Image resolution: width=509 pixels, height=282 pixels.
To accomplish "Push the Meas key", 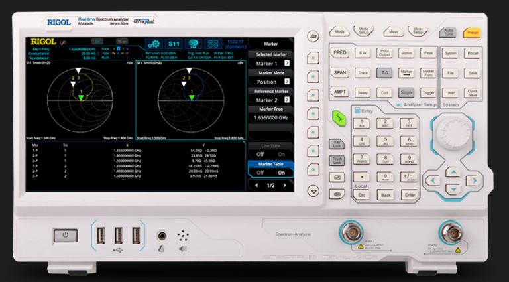I will click(x=394, y=32).
